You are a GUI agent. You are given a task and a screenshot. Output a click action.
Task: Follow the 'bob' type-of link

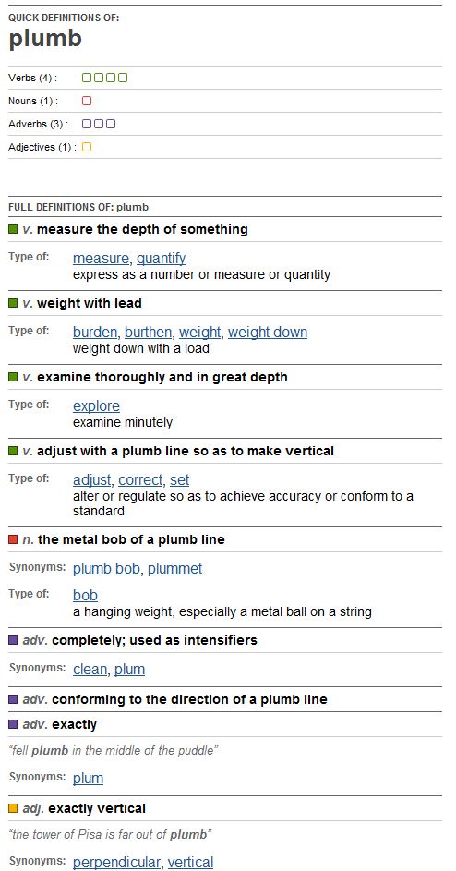tap(86, 596)
